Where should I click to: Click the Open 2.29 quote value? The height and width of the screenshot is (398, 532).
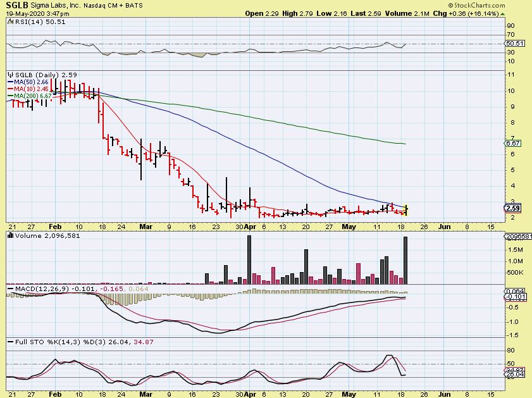click(x=262, y=13)
